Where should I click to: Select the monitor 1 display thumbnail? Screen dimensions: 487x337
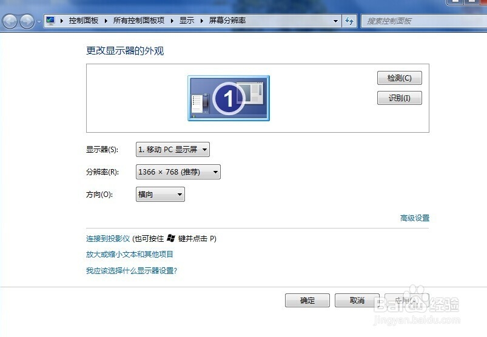pyautogui.click(x=229, y=98)
